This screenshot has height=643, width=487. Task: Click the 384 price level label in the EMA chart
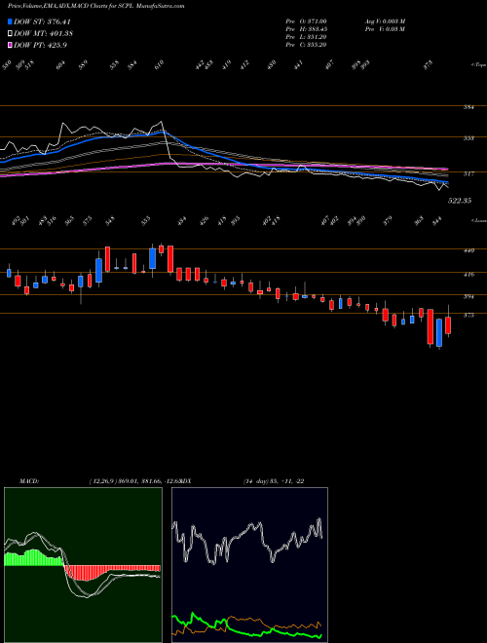(469, 107)
